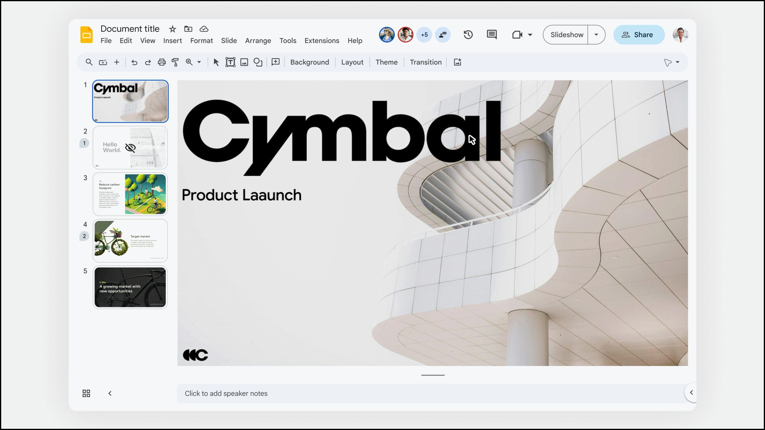Click the Transition toolbar button
Viewport: 765px width, 430px height.
426,62
